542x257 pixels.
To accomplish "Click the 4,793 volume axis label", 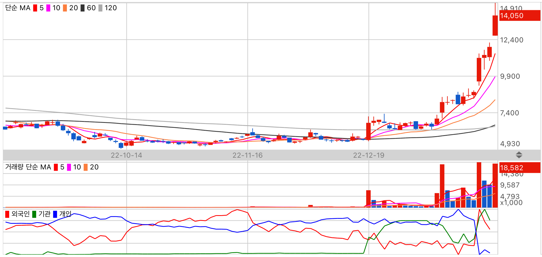I will [x=510, y=196].
